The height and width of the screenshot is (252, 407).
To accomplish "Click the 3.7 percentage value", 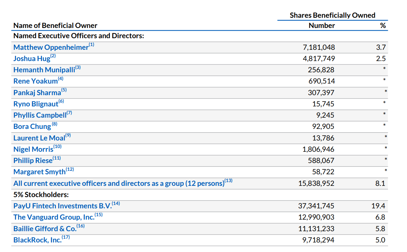I will pos(381,47).
